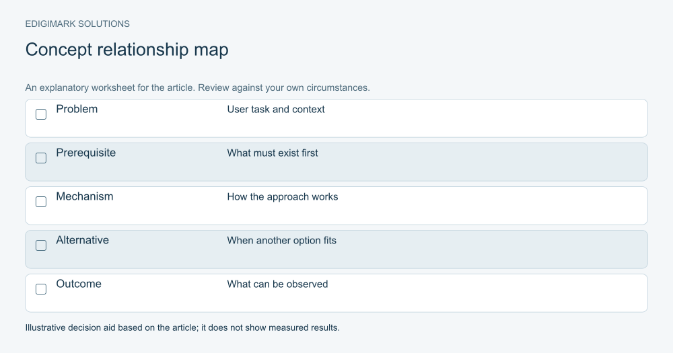Tick the Prerequisite checkbox

click(x=41, y=158)
